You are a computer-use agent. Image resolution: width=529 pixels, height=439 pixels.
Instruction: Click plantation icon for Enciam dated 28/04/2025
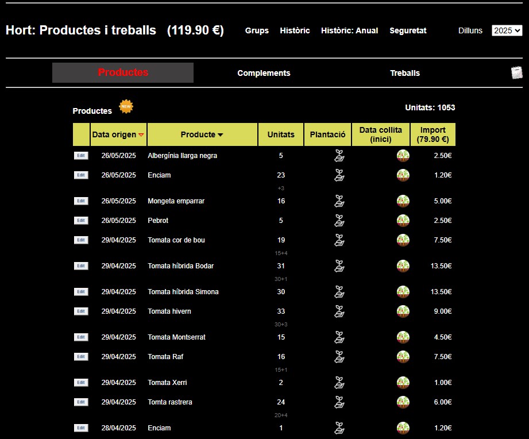[x=339, y=428]
